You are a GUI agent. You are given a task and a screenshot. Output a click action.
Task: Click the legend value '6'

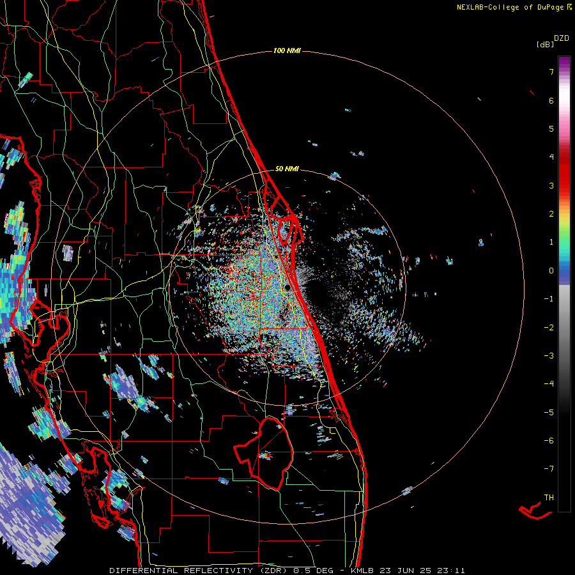click(551, 100)
